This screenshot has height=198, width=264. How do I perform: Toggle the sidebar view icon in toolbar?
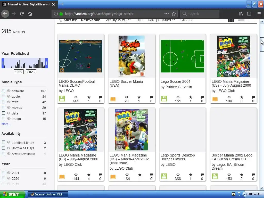249,14
